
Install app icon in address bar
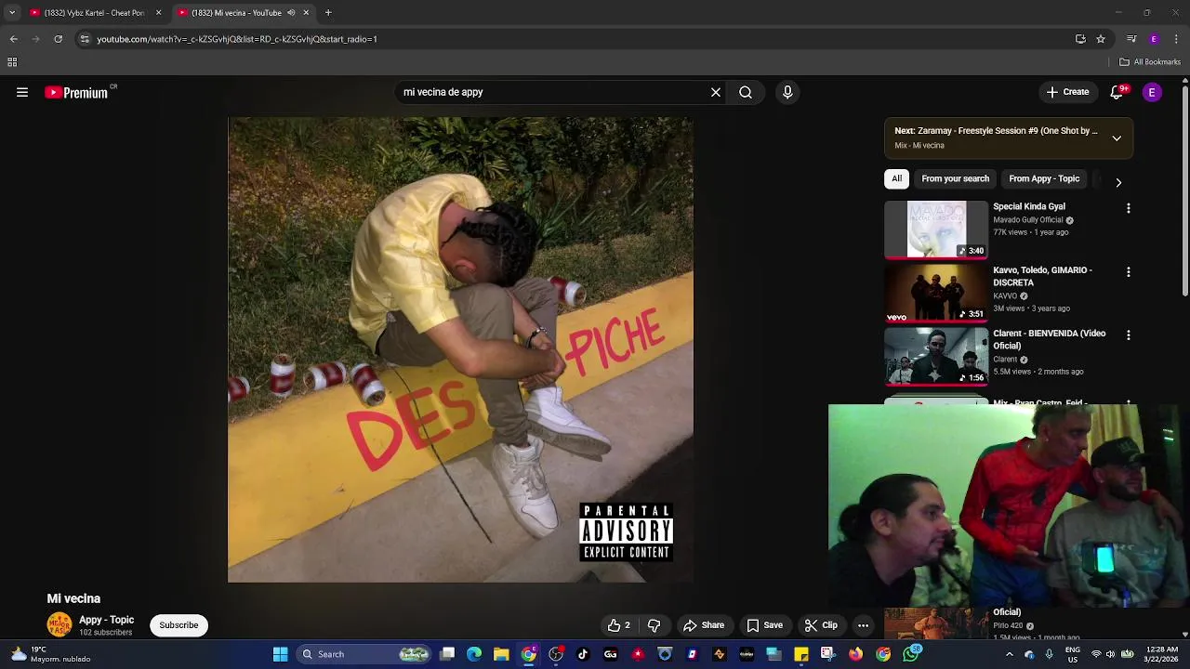(x=1080, y=39)
